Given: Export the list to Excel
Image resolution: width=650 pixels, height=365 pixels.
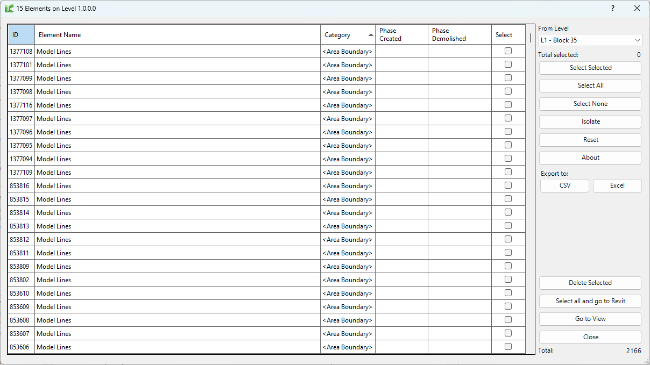Looking at the screenshot, I should (617, 185).
